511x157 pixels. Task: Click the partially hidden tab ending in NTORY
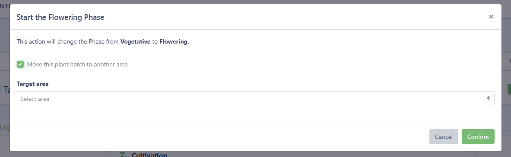pyautogui.click(x=10, y=5)
